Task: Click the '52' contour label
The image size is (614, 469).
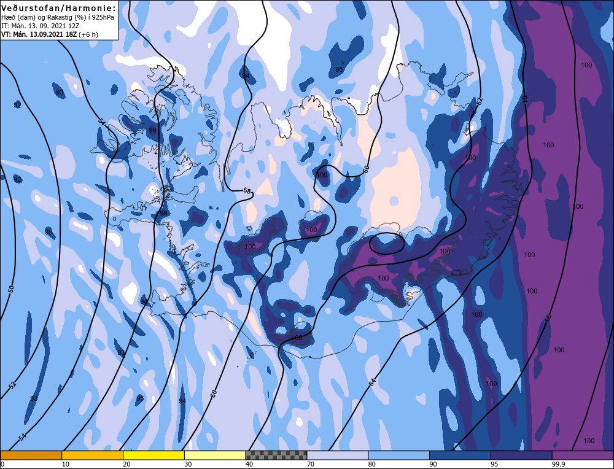Action: pyautogui.click(x=13, y=386)
